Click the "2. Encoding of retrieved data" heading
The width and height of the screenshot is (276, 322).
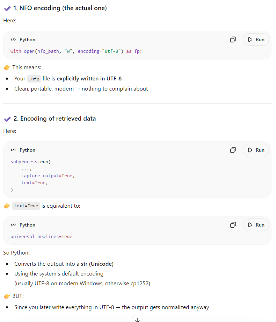click(54, 119)
